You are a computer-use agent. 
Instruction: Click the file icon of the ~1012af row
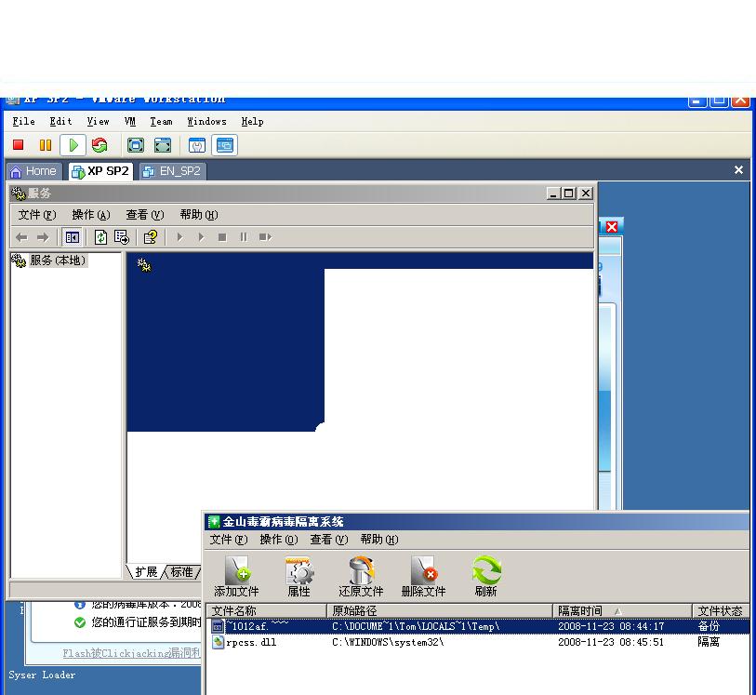(x=218, y=626)
